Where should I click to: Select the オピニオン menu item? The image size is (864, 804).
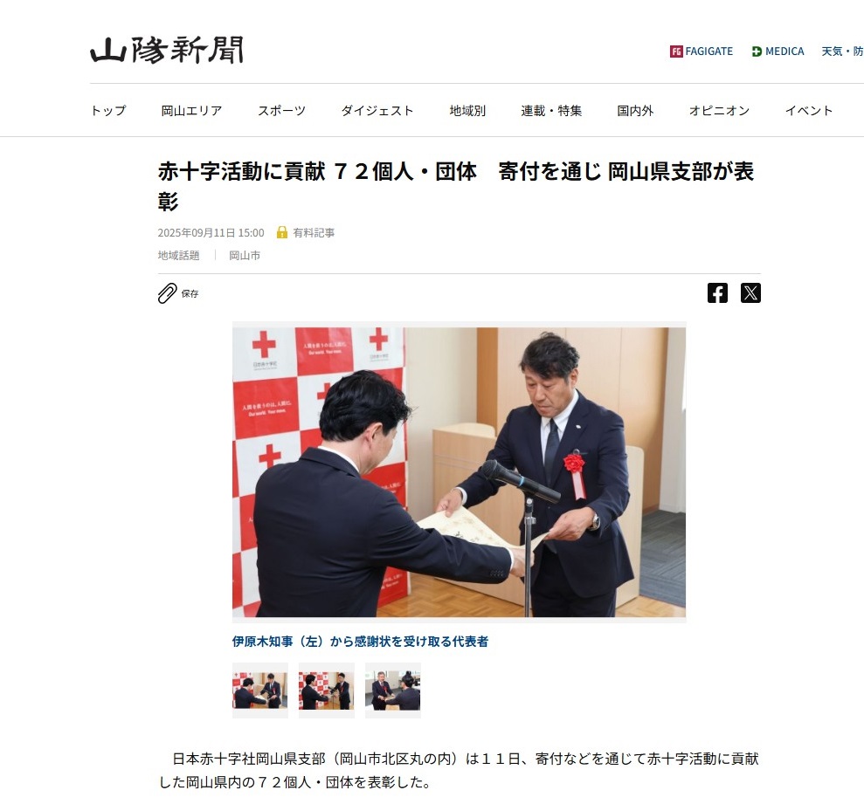click(719, 111)
